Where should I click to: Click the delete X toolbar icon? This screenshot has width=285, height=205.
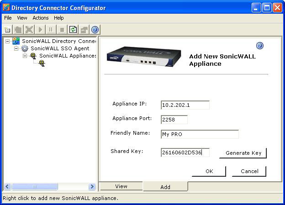click(29, 29)
